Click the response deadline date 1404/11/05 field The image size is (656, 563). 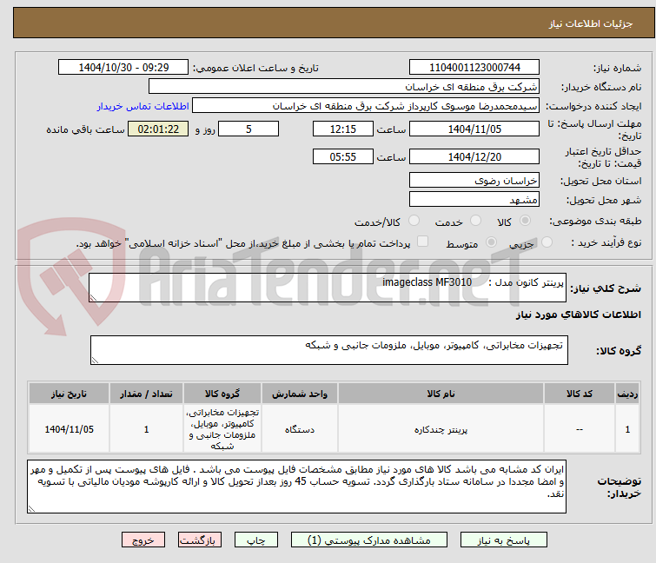click(474, 129)
